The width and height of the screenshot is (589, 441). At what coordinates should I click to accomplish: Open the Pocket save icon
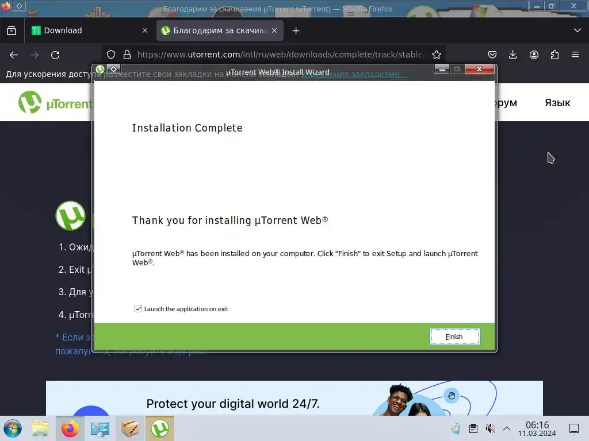point(492,55)
